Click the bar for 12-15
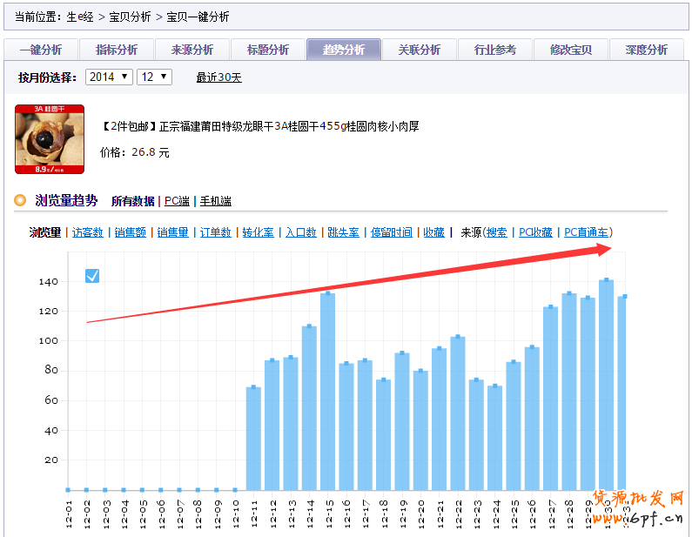This screenshot has height=537, width=692. tap(327, 392)
